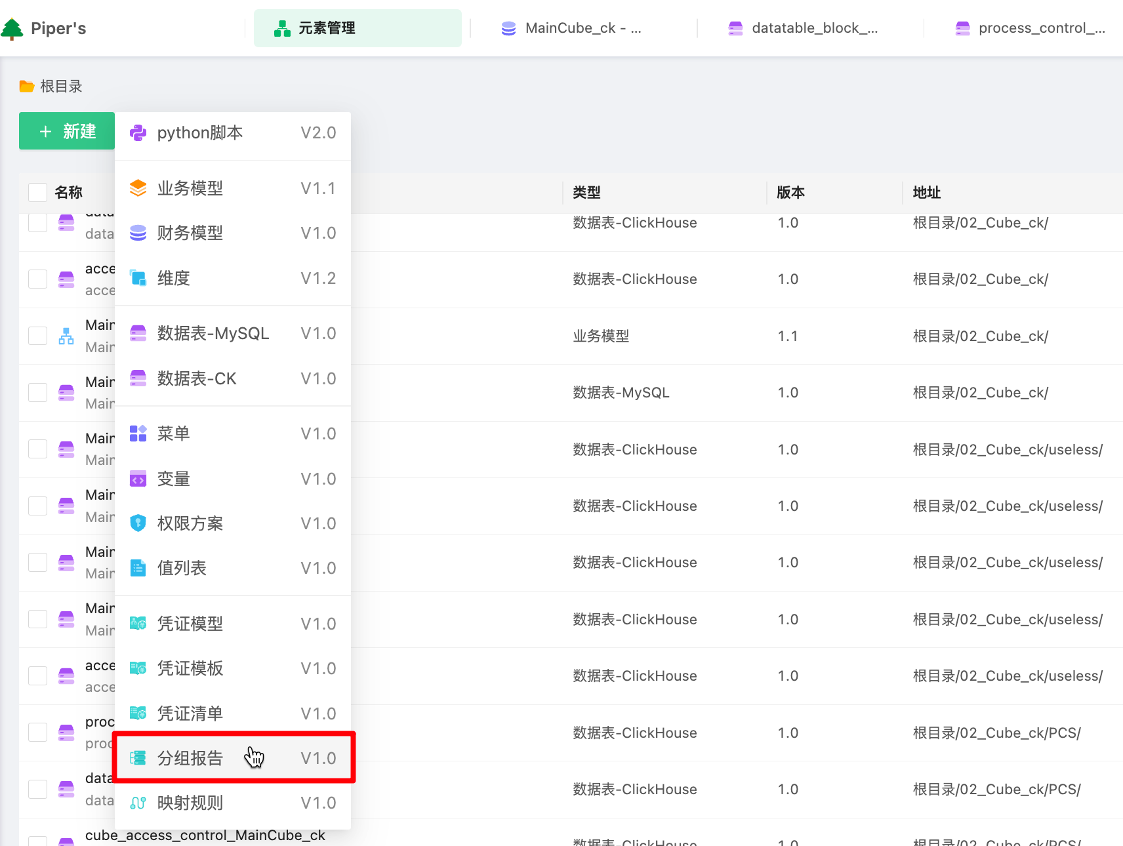Click the orange 业务模型 layers icon
The height and width of the screenshot is (846, 1123).
click(138, 188)
